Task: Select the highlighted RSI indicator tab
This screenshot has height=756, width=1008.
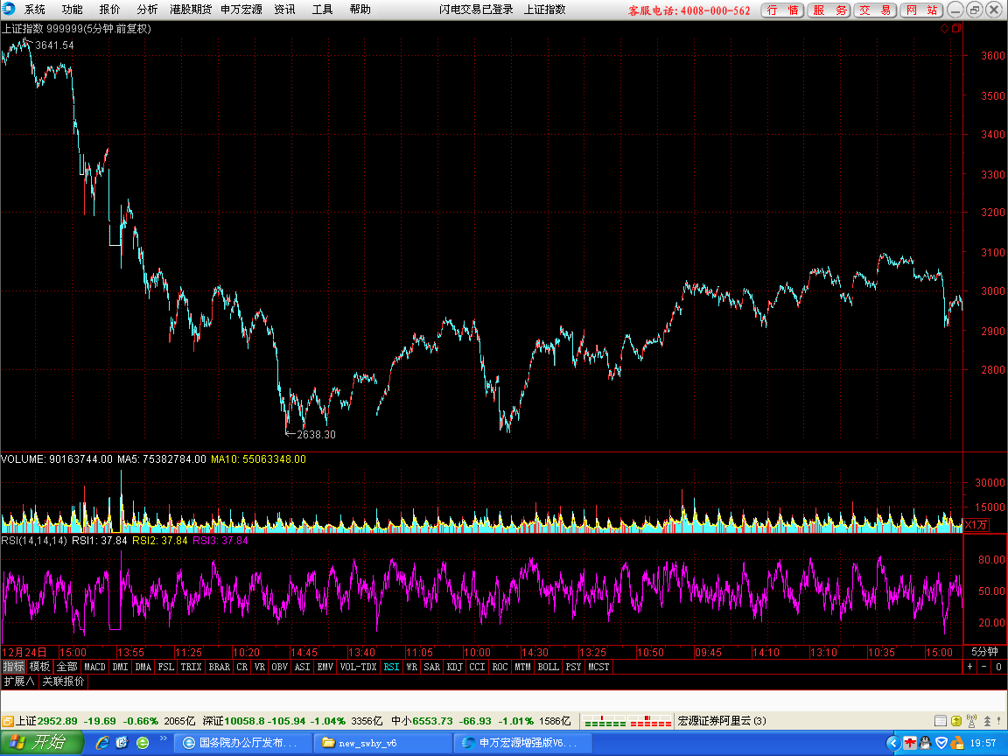Action: [391, 667]
